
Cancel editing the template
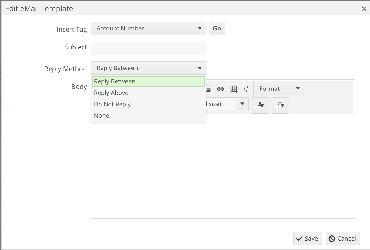(x=343, y=239)
